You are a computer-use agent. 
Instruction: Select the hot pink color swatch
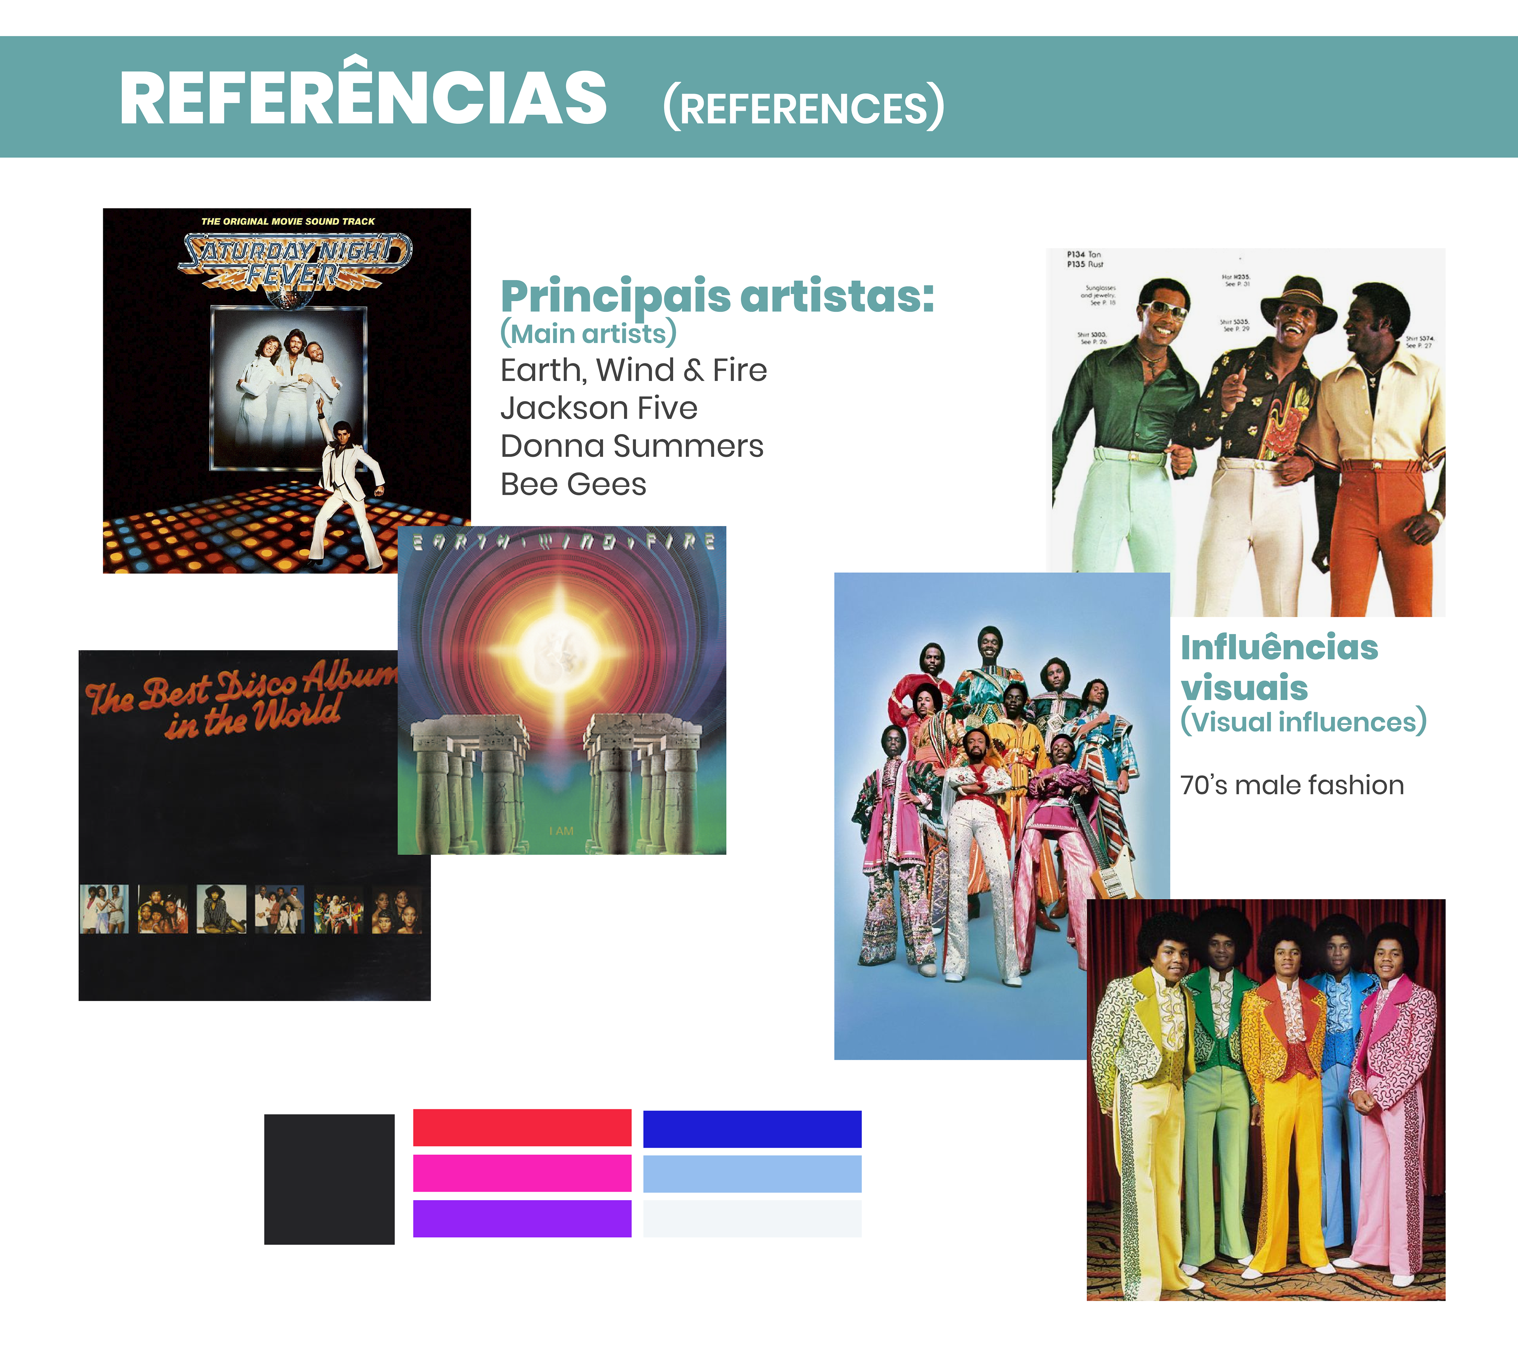(x=522, y=1173)
